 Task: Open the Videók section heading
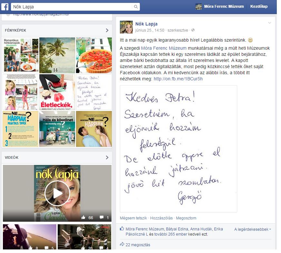coord(12,157)
